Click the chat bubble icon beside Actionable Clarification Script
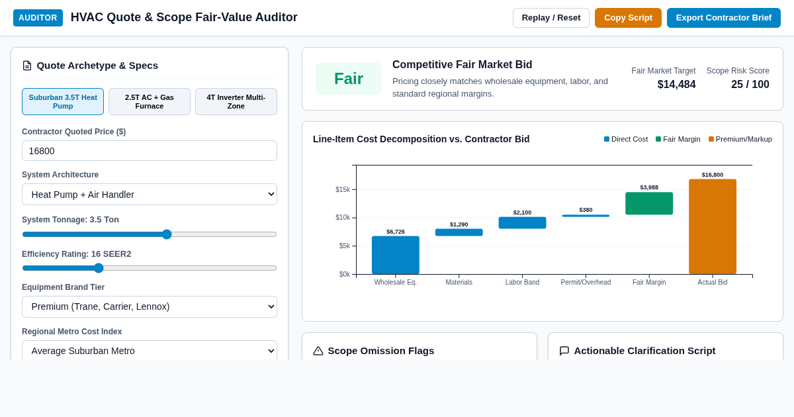The image size is (794, 417). click(564, 351)
